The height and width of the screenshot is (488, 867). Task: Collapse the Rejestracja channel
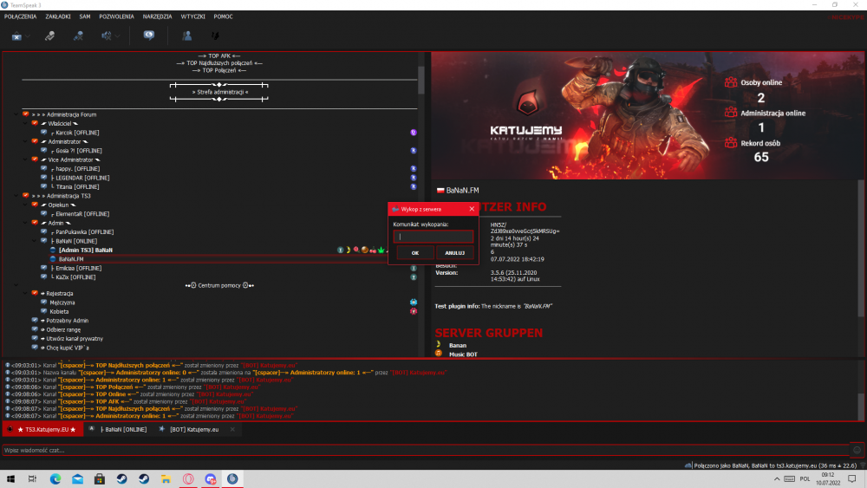coord(25,294)
